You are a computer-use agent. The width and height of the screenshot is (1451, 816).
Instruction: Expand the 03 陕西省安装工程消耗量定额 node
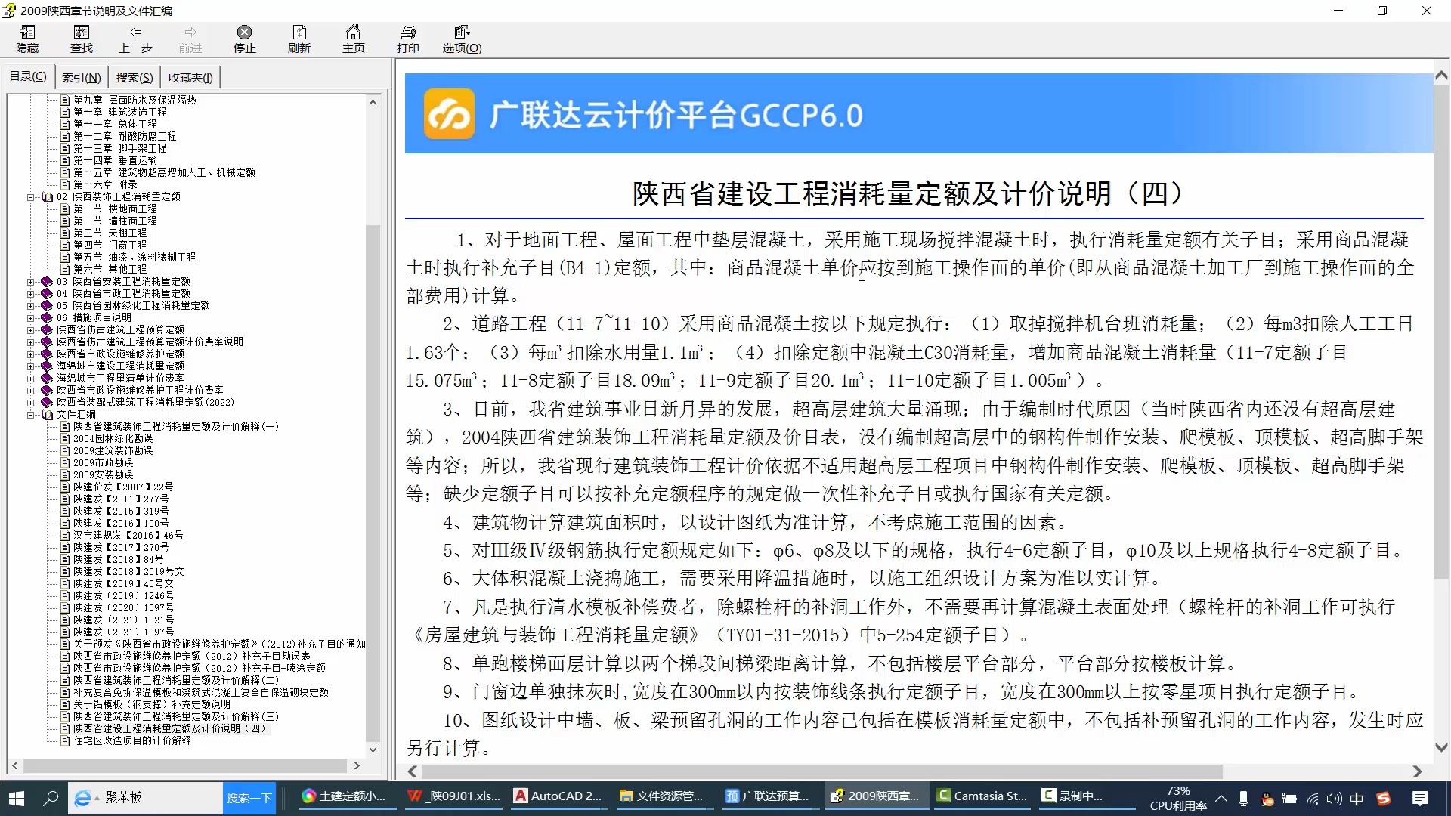31,282
